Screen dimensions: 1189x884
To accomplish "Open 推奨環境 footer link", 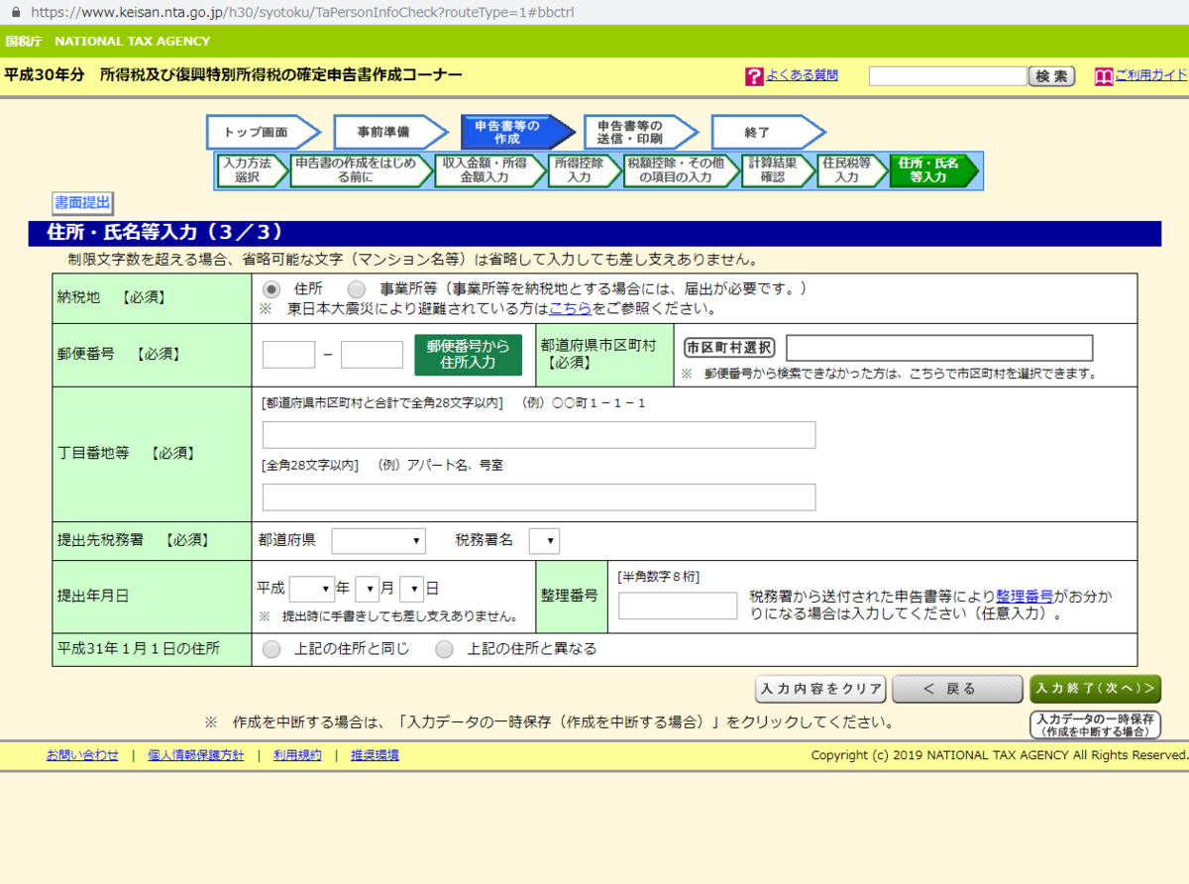I will 375,755.
